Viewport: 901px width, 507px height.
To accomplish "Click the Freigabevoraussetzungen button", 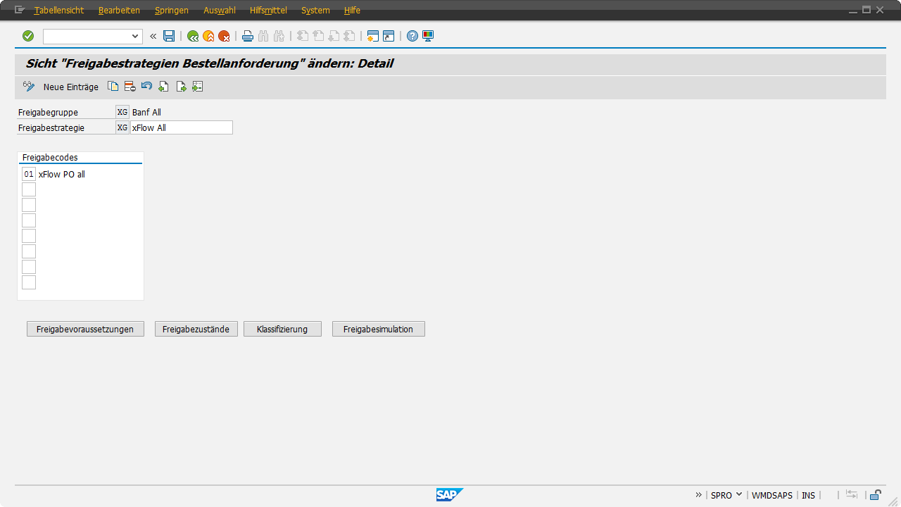I will click(85, 329).
